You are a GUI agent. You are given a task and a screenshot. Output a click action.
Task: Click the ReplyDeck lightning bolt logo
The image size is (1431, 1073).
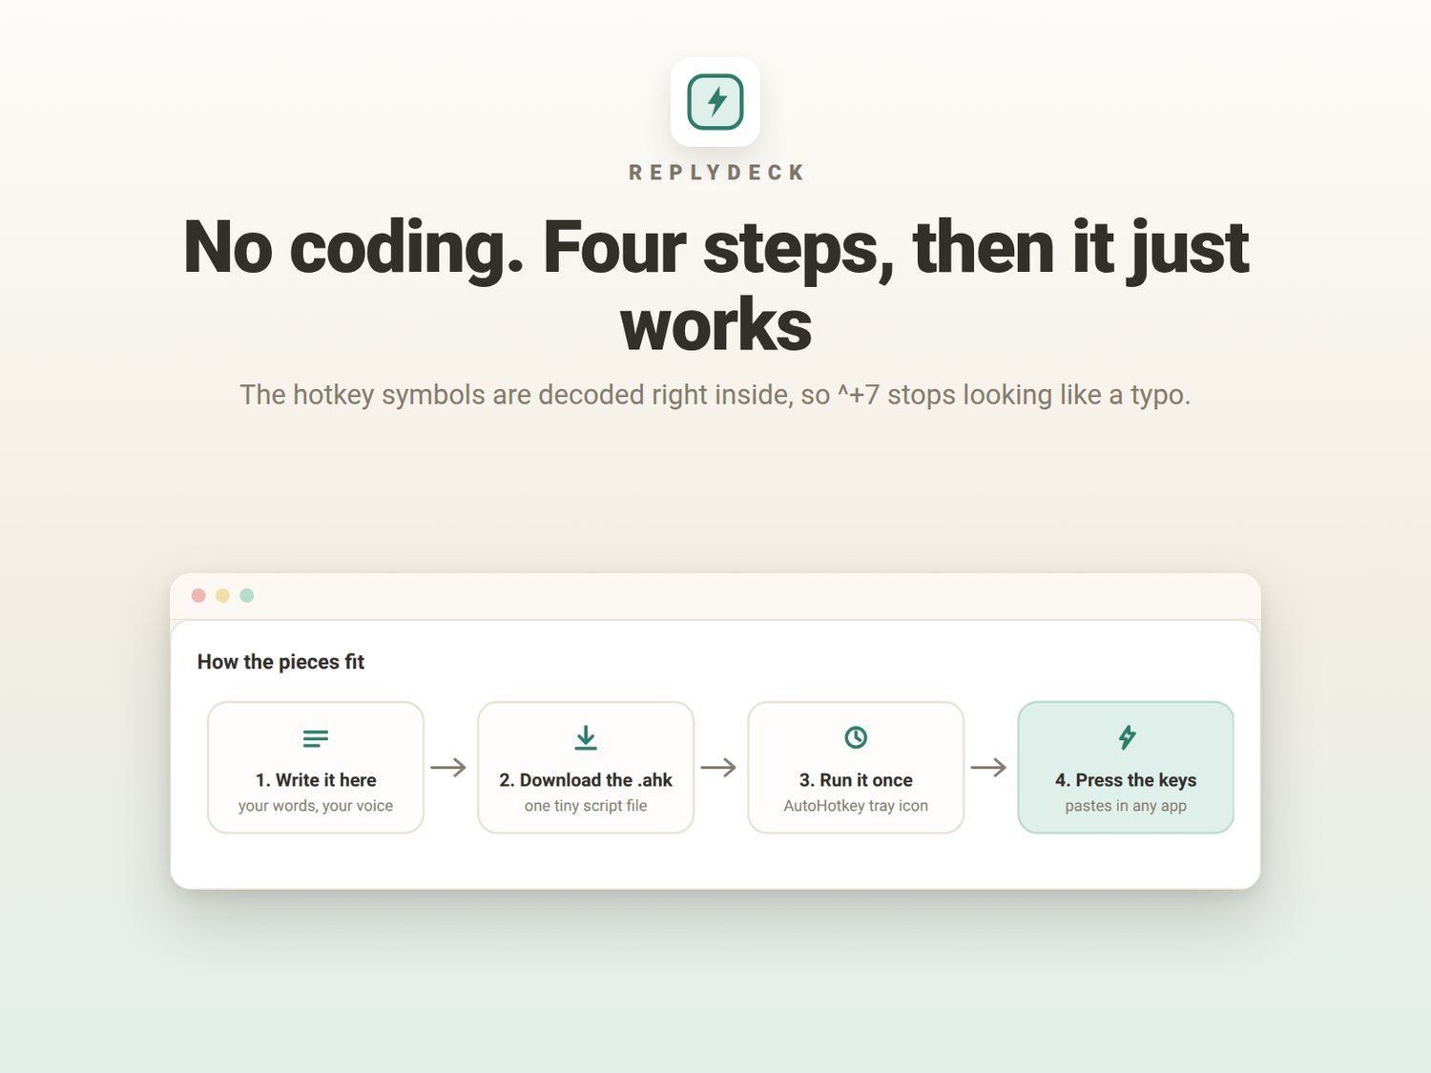click(x=715, y=101)
